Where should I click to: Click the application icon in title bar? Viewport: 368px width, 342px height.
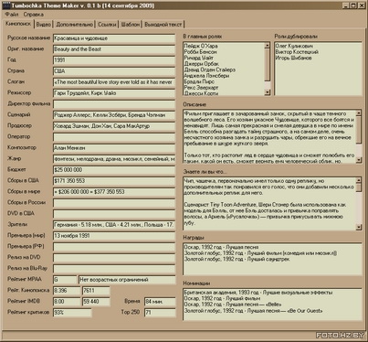click(5, 5)
